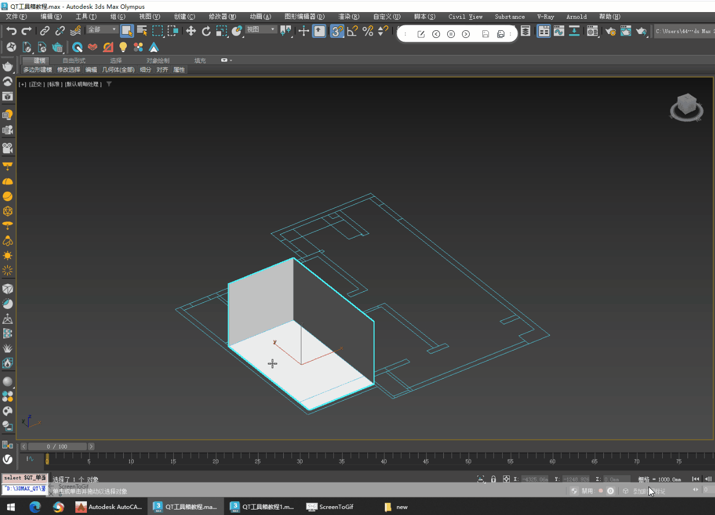
Task: Open the 视图 reference coordinate dropdown
Action: coord(261,30)
